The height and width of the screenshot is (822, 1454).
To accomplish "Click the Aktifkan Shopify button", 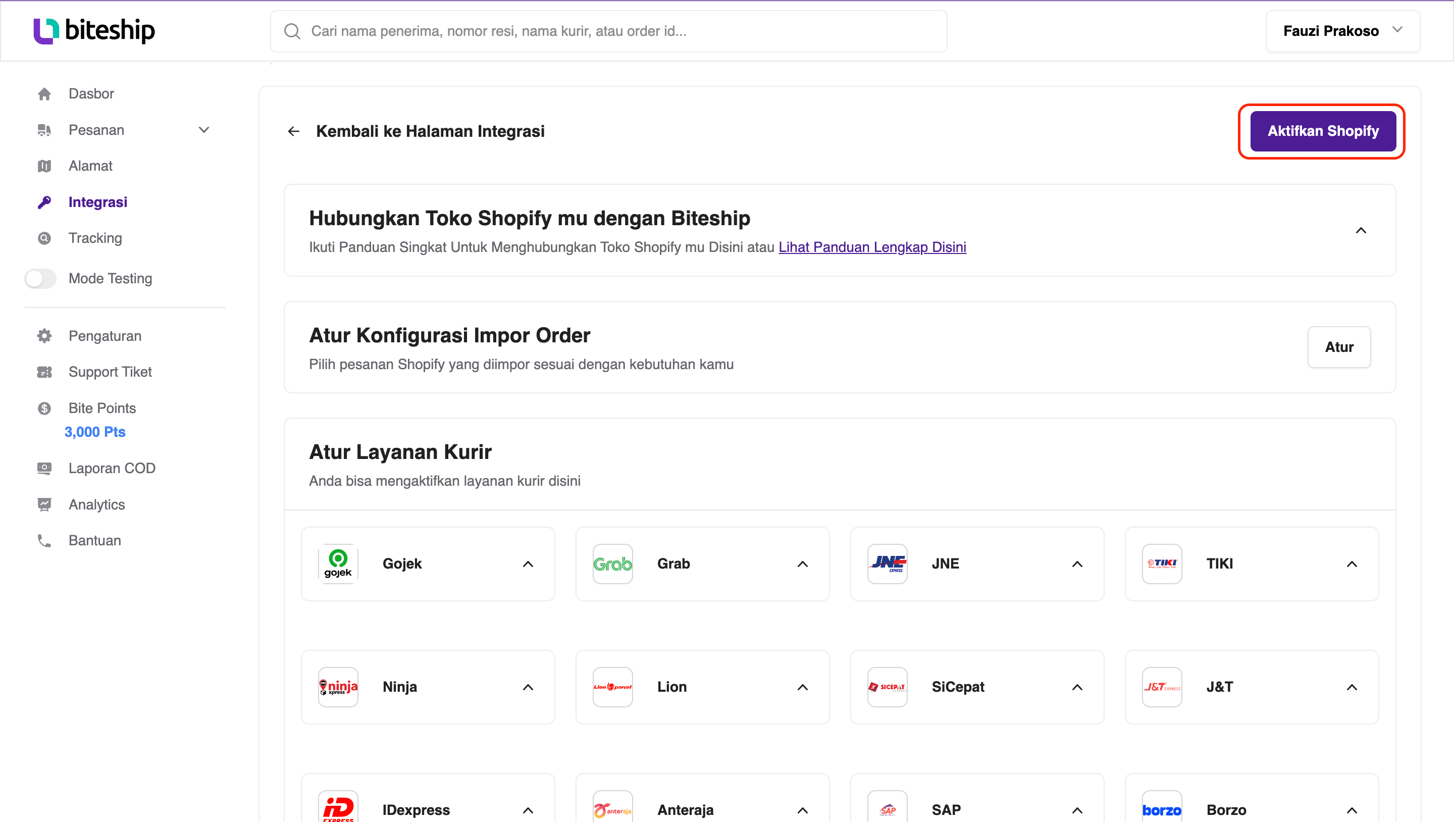I will (1323, 131).
